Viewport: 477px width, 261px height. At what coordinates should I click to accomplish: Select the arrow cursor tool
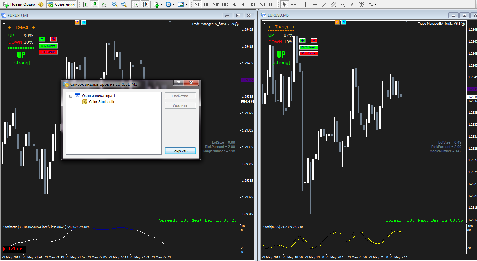[284, 4]
